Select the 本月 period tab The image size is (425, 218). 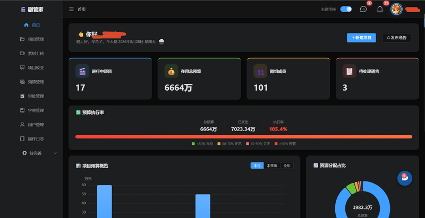tap(257, 166)
